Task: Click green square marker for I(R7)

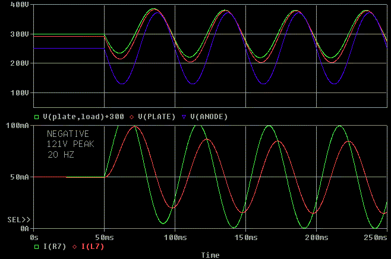Action: [x=37, y=246]
